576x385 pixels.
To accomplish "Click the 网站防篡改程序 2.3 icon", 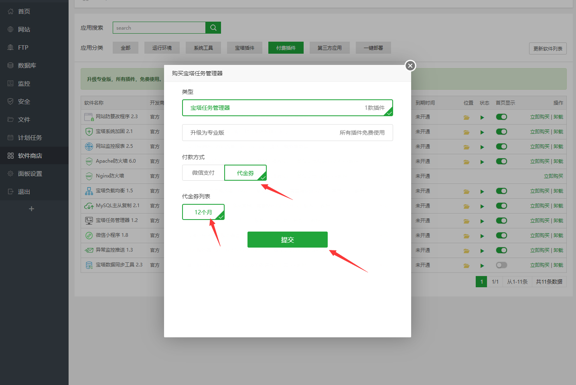I will (89, 117).
